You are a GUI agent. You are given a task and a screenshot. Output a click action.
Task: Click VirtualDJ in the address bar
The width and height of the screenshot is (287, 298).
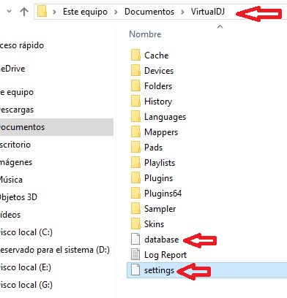[x=208, y=12]
